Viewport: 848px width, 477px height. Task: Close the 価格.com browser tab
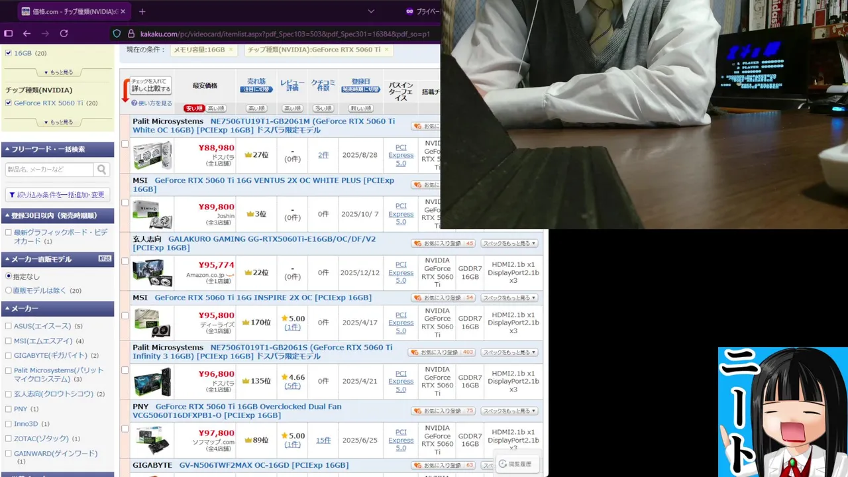click(x=123, y=11)
